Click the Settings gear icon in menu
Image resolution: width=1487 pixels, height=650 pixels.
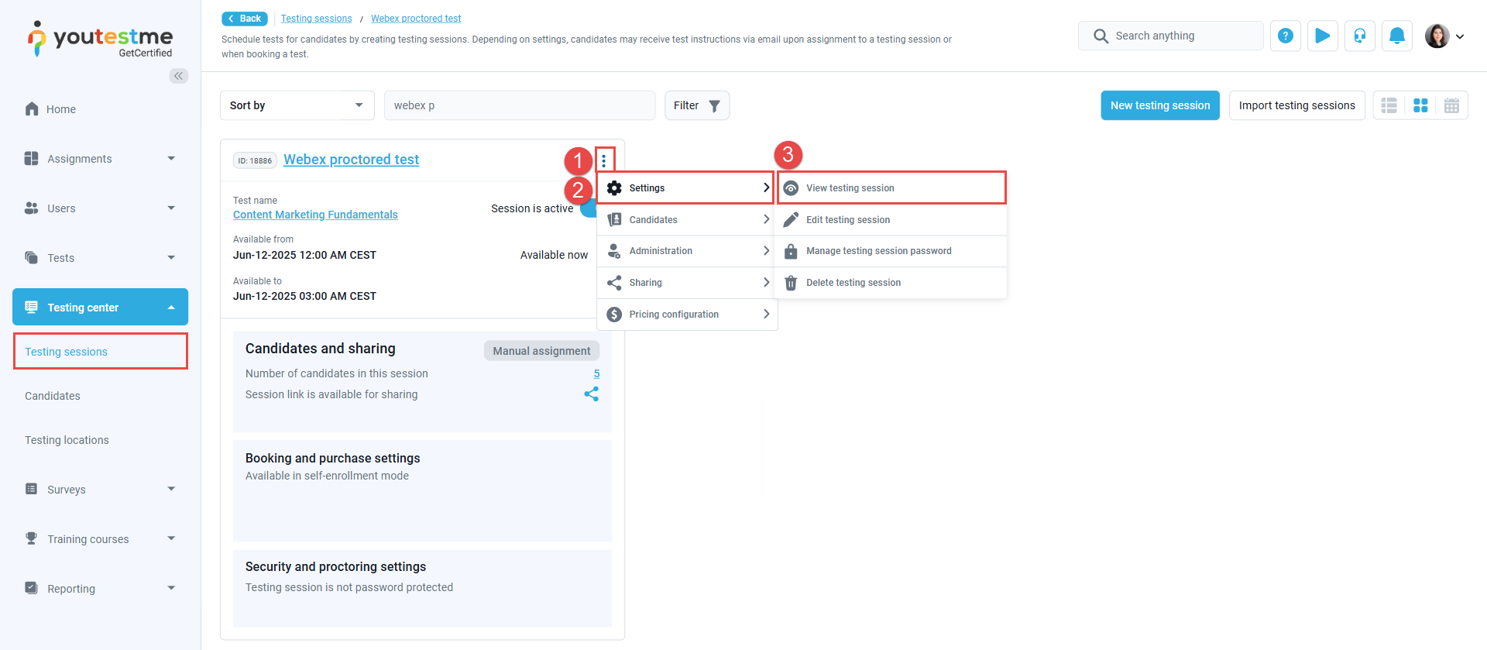click(614, 188)
